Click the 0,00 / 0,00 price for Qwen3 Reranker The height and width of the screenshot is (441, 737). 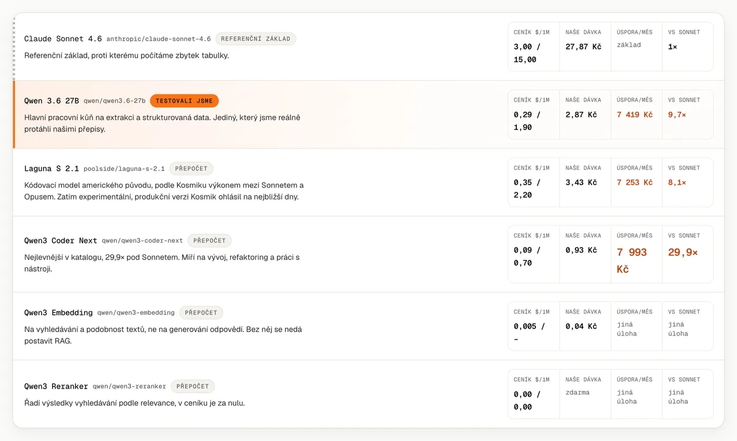(527, 400)
